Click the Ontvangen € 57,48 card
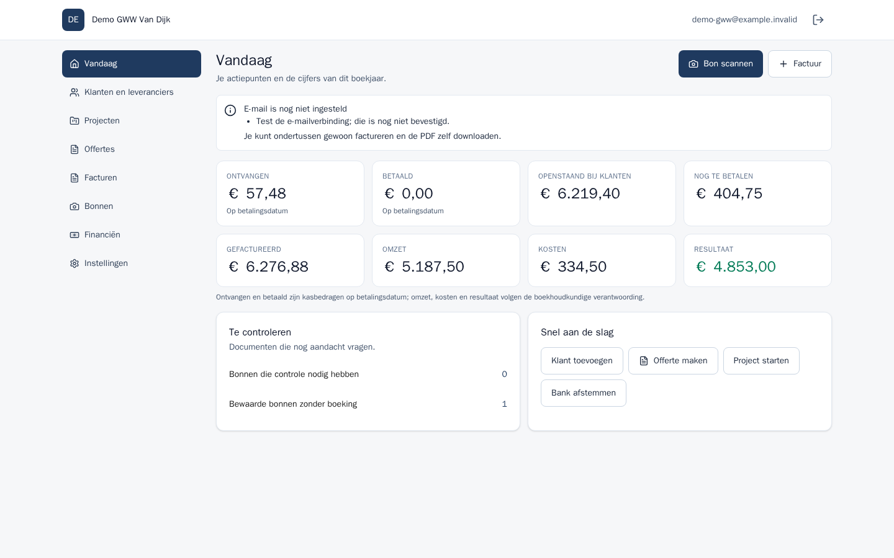 click(x=290, y=193)
